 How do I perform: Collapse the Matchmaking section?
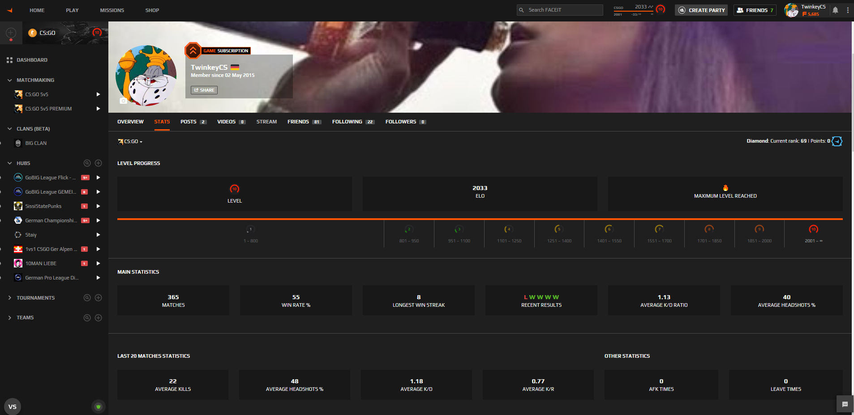click(9, 80)
